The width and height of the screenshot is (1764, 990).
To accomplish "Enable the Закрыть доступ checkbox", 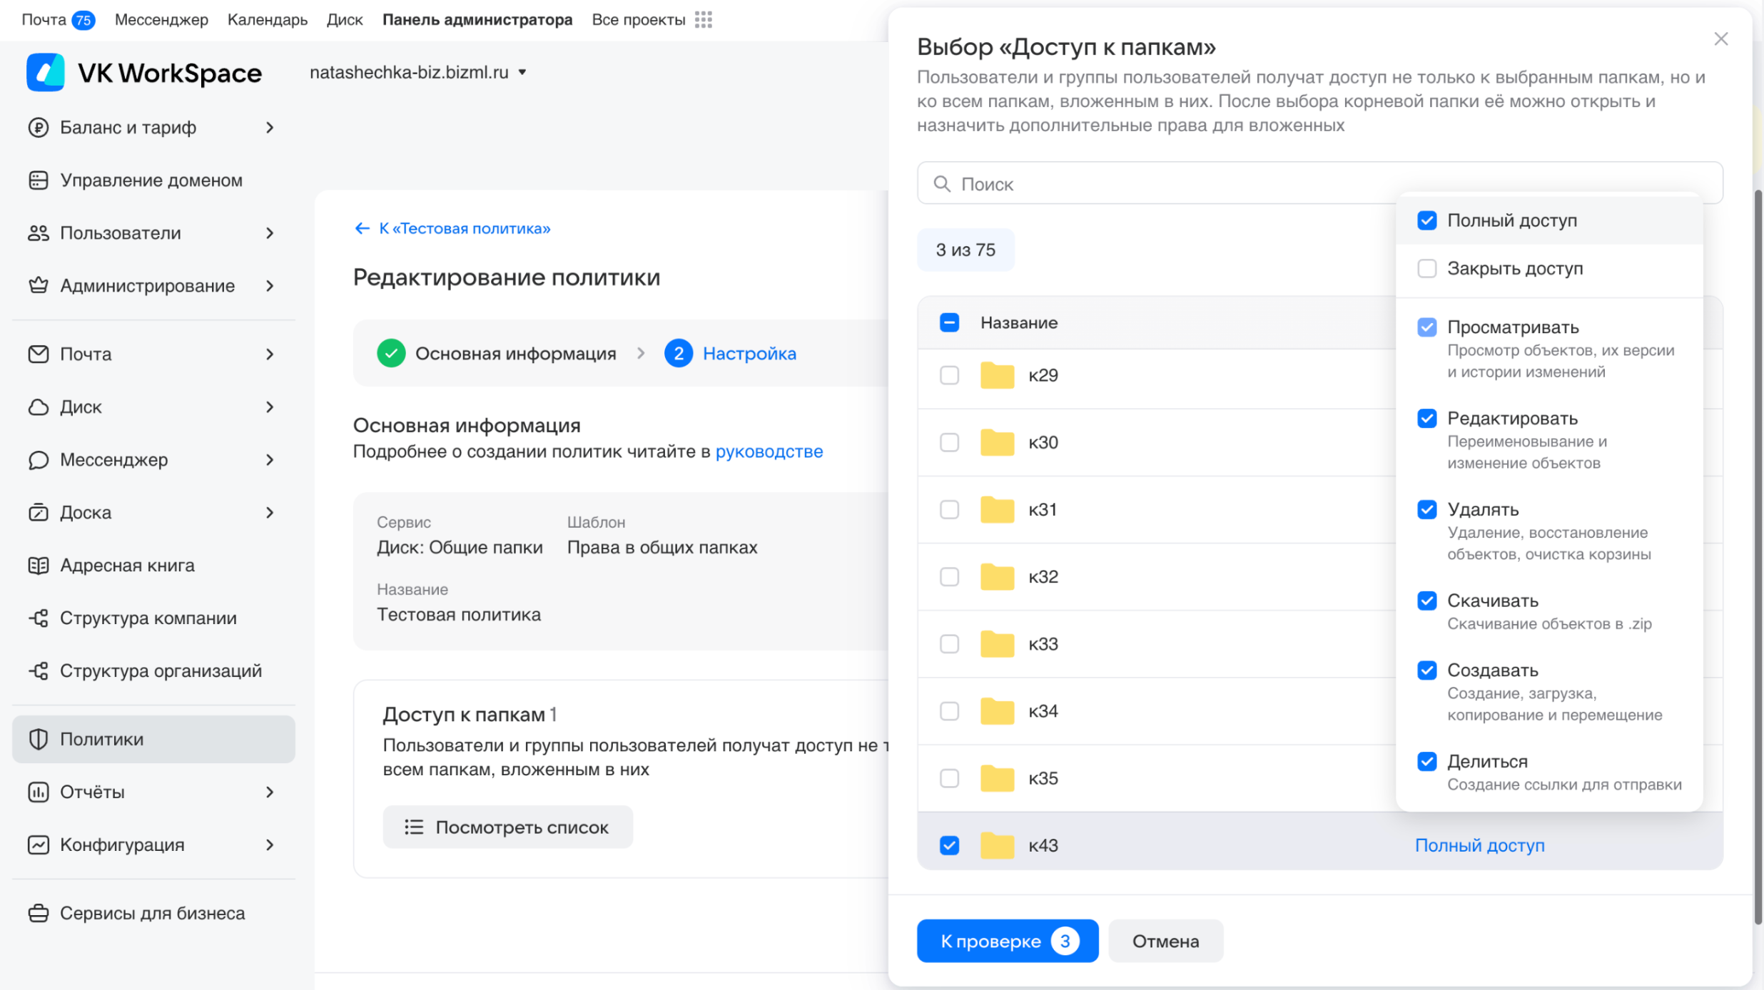I will pos(1426,269).
